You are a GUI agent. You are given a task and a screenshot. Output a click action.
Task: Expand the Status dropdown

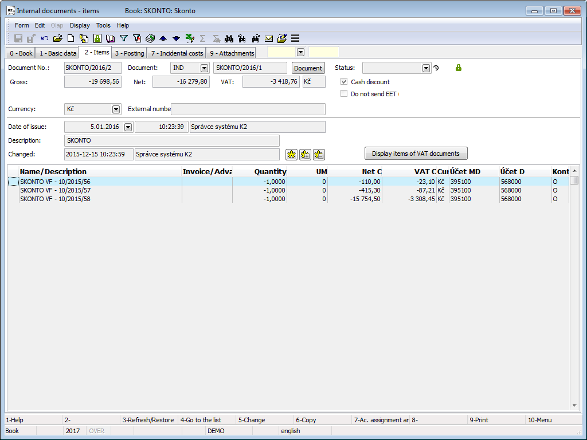426,68
